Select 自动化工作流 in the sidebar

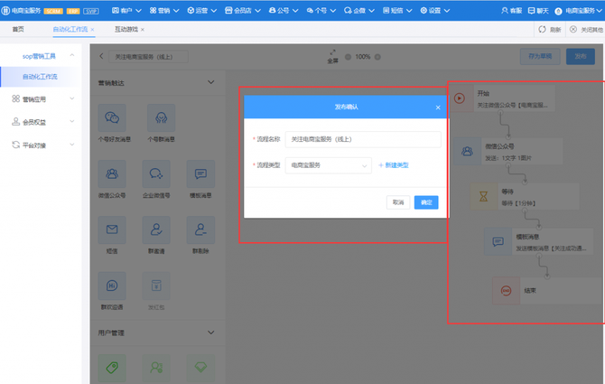pos(40,77)
